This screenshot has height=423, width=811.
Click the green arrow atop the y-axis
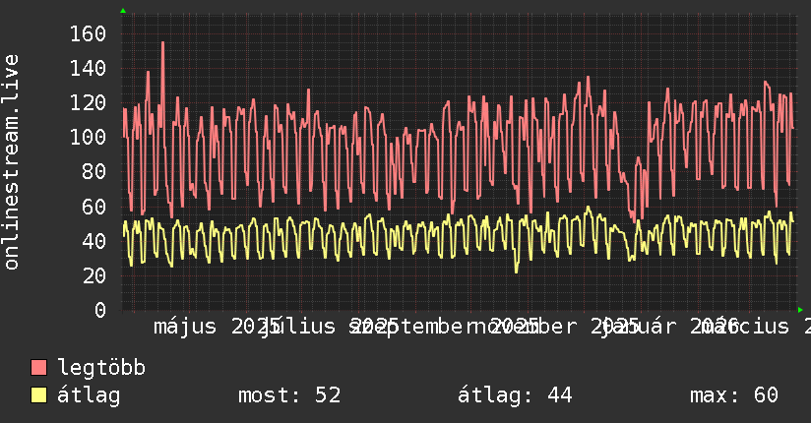pos(123,11)
